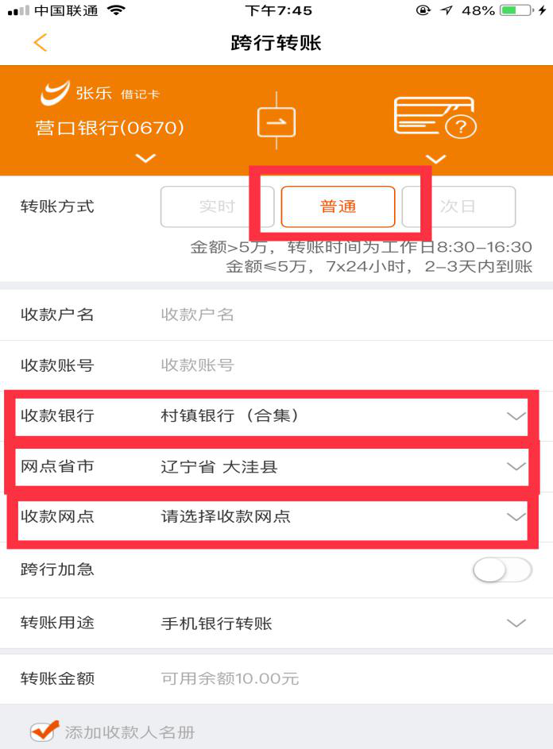The height and width of the screenshot is (749, 553).
Task: Open the 转账用途 dropdown
Action: tap(276, 623)
